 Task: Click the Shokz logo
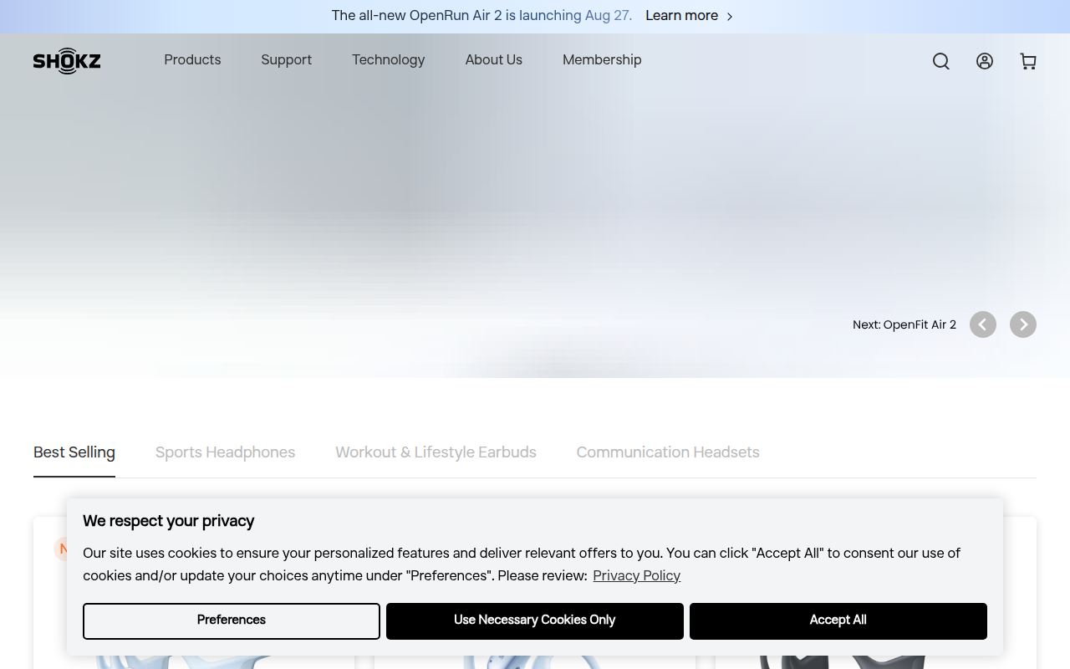coord(67,61)
